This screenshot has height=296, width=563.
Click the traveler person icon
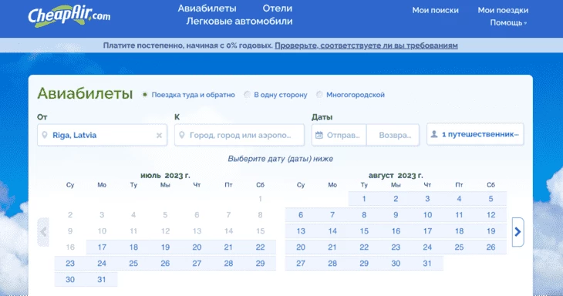pyautogui.click(x=434, y=134)
